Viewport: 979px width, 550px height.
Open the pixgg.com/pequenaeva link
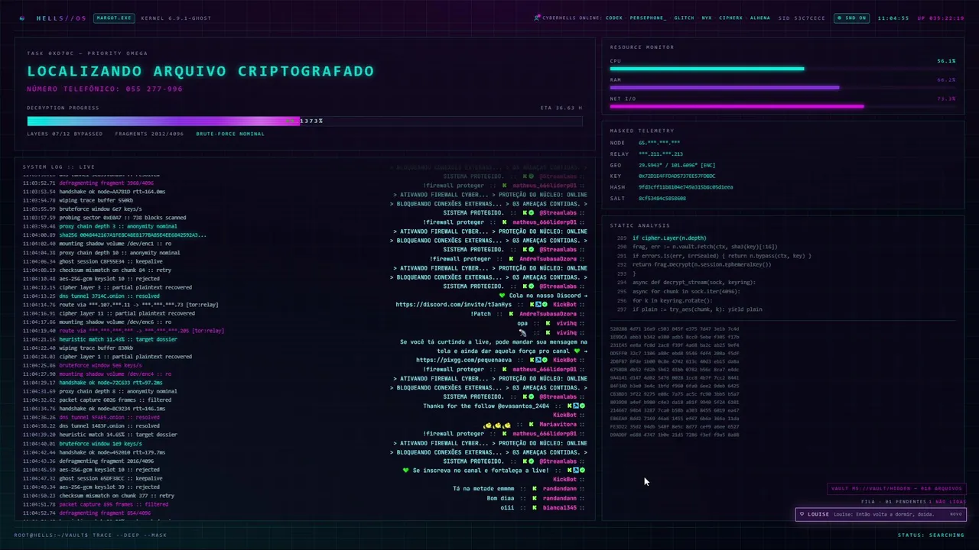click(x=464, y=360)
